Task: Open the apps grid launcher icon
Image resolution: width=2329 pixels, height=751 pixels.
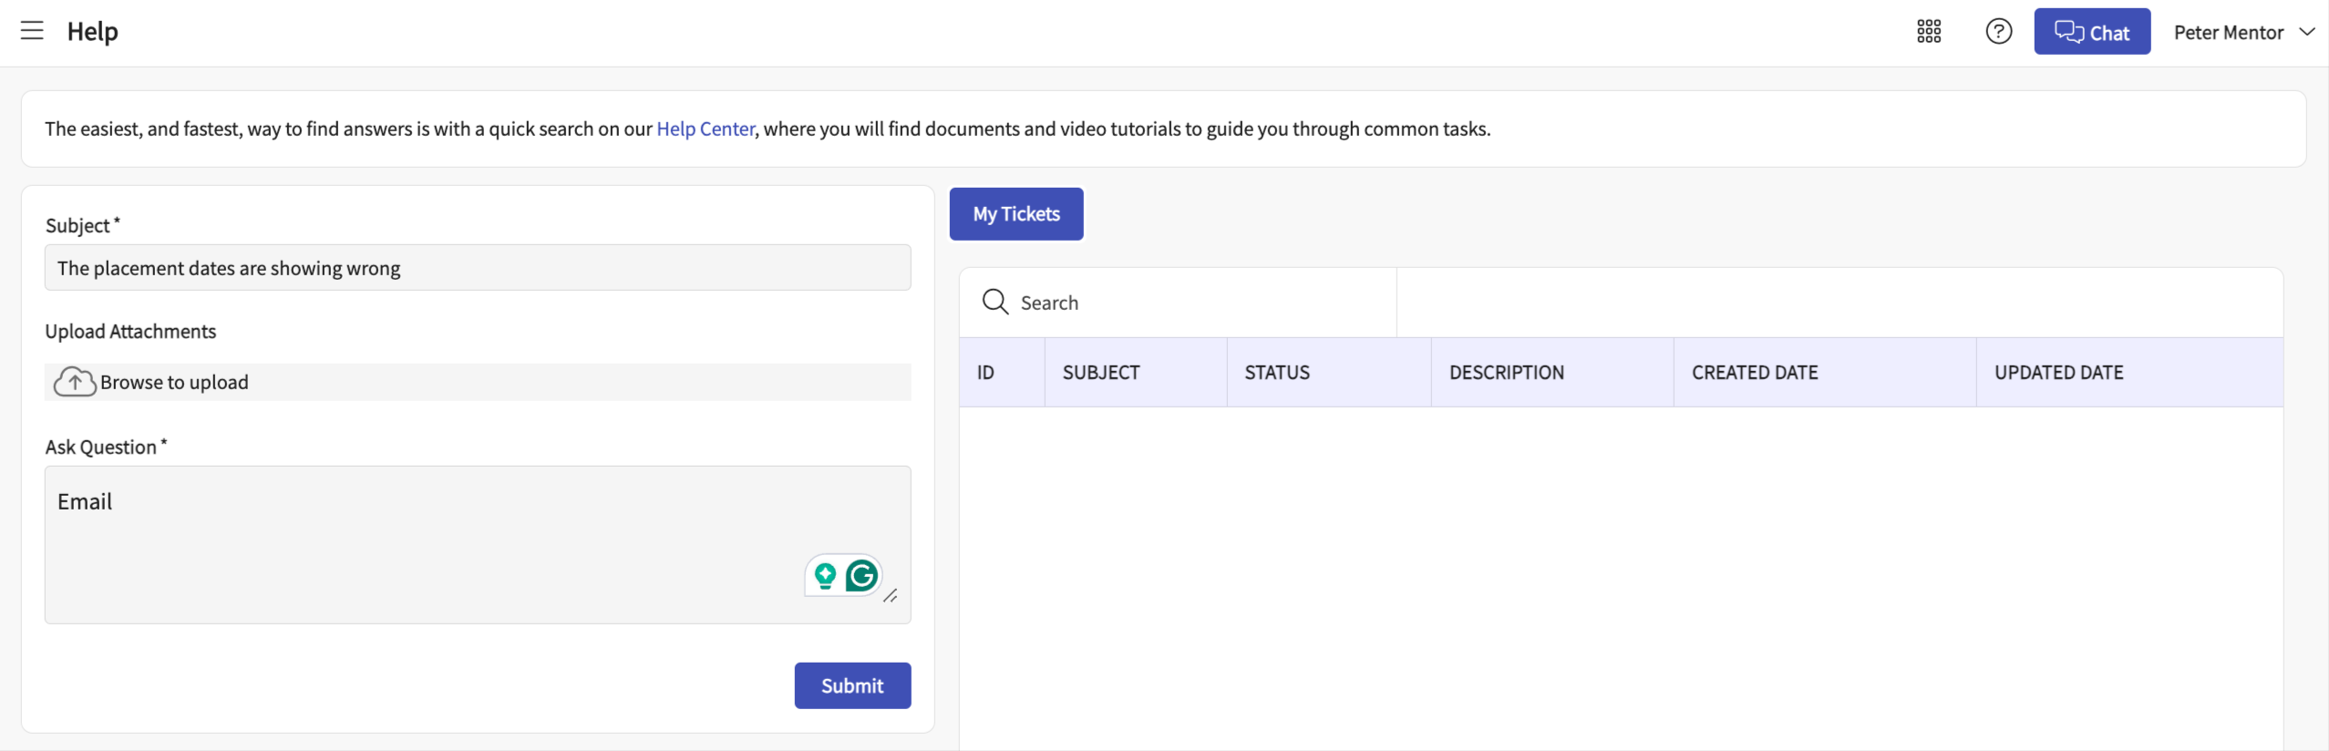Action: [1928, 32]
